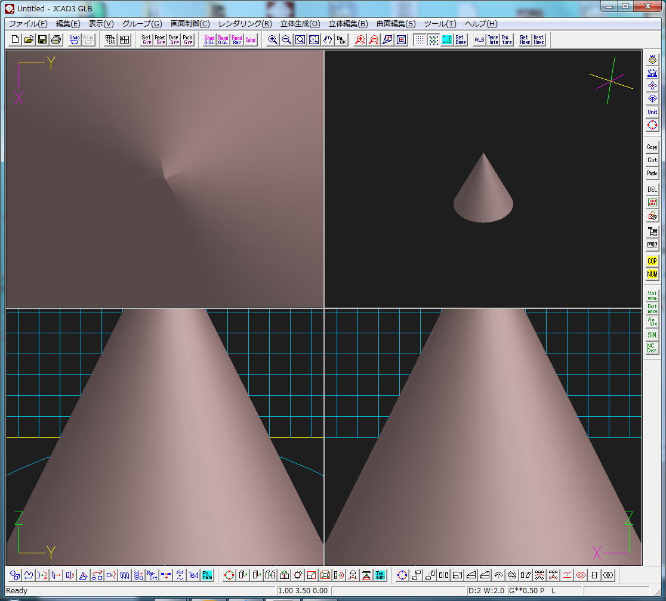Toggle the dotted grid display

[x=420, y=40]
